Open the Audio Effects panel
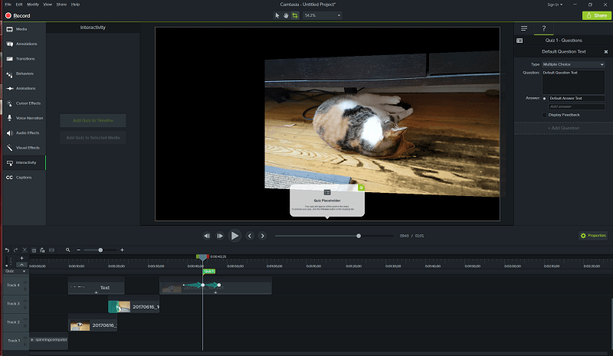Viewport: 613px width, 356px height. [x=25, y=133]
